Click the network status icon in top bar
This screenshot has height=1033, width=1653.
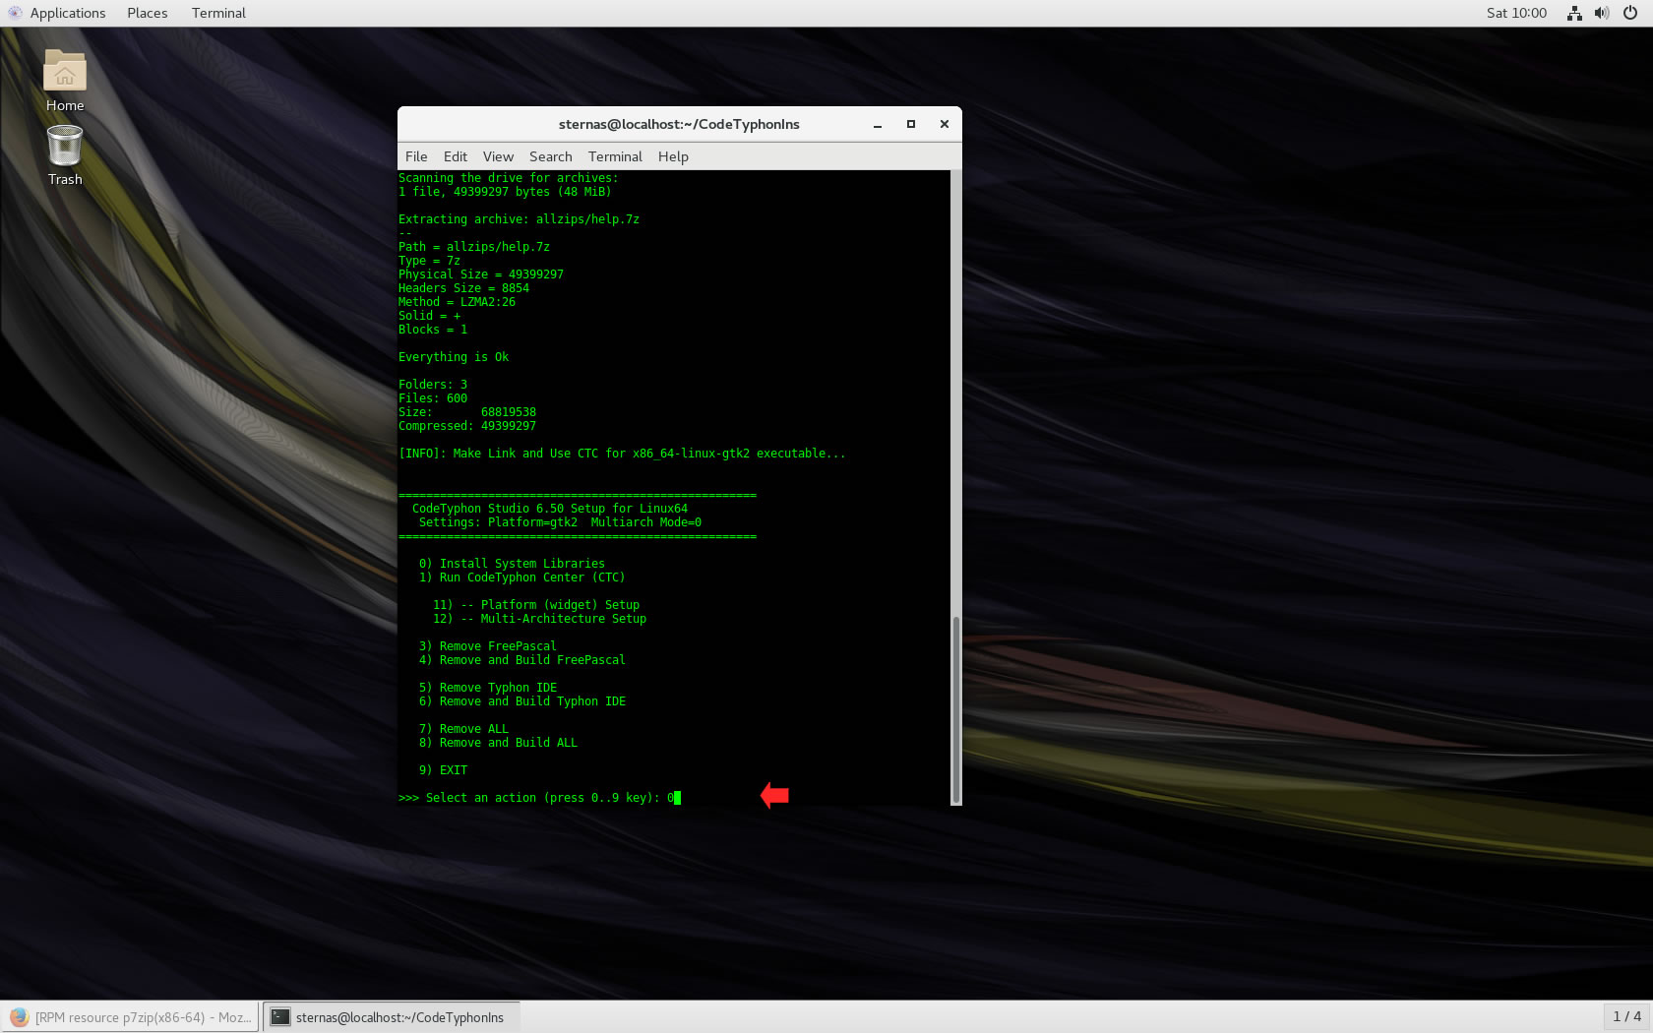(1574, 13)
